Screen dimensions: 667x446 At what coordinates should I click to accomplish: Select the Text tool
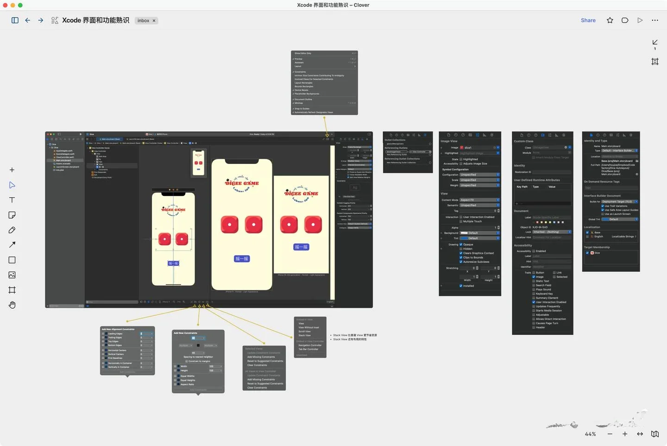coord(12,200)
